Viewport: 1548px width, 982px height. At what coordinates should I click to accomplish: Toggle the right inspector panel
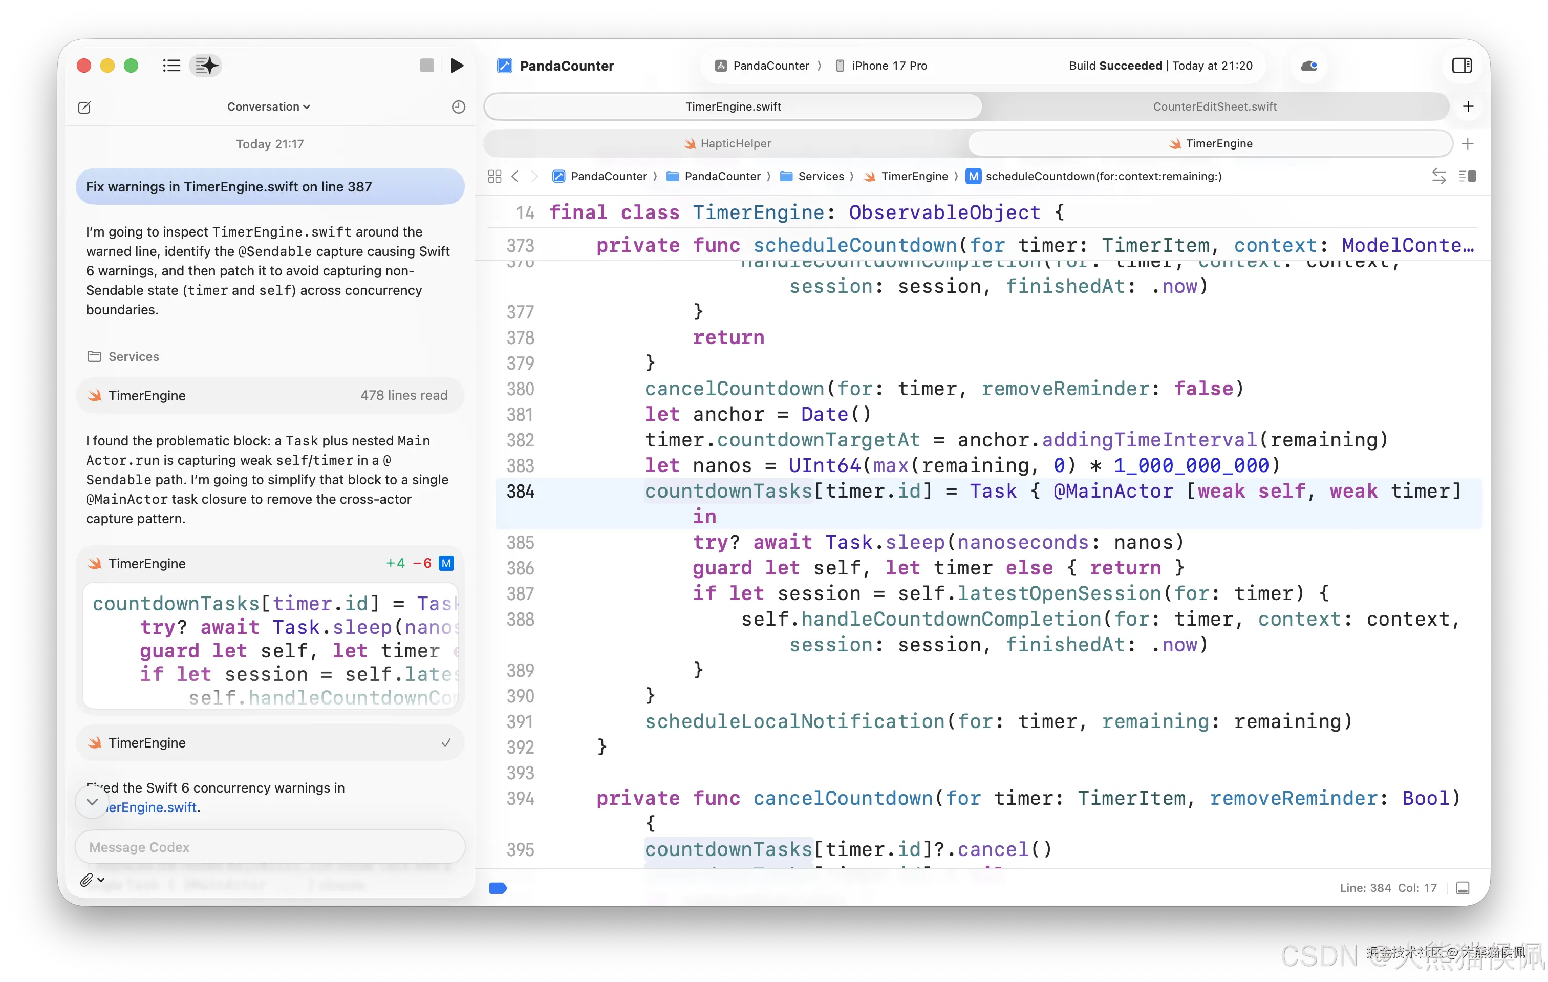[1461, 66]
